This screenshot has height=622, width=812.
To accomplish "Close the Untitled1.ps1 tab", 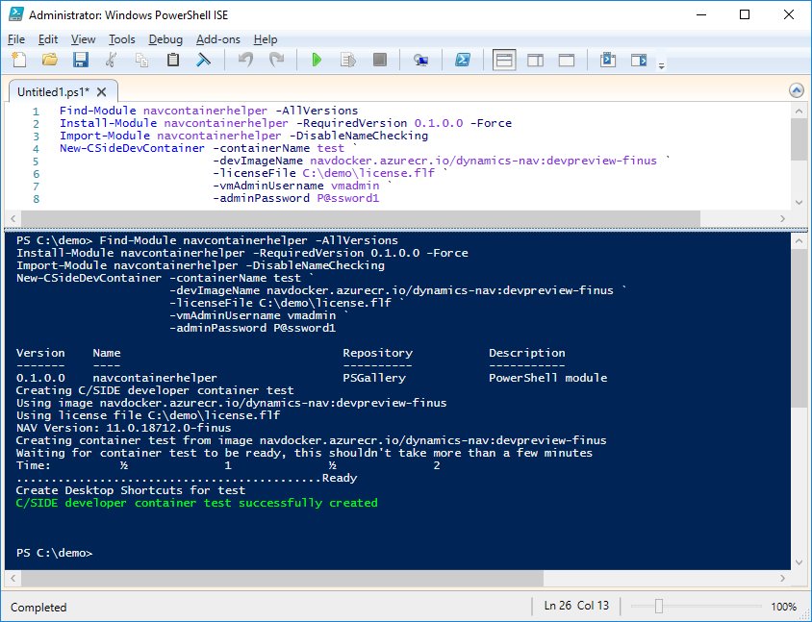I will click(102, 92).
